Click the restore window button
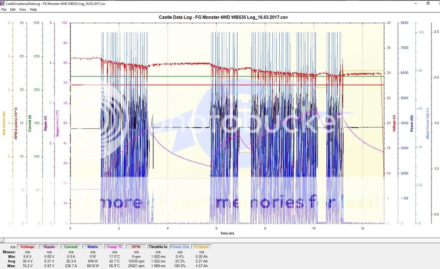The height and width of the screenshot is (269, 440). tap(428, 3)
